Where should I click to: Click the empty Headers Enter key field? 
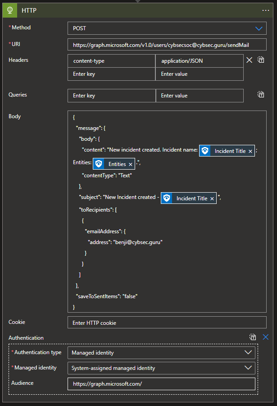[111, 74]
